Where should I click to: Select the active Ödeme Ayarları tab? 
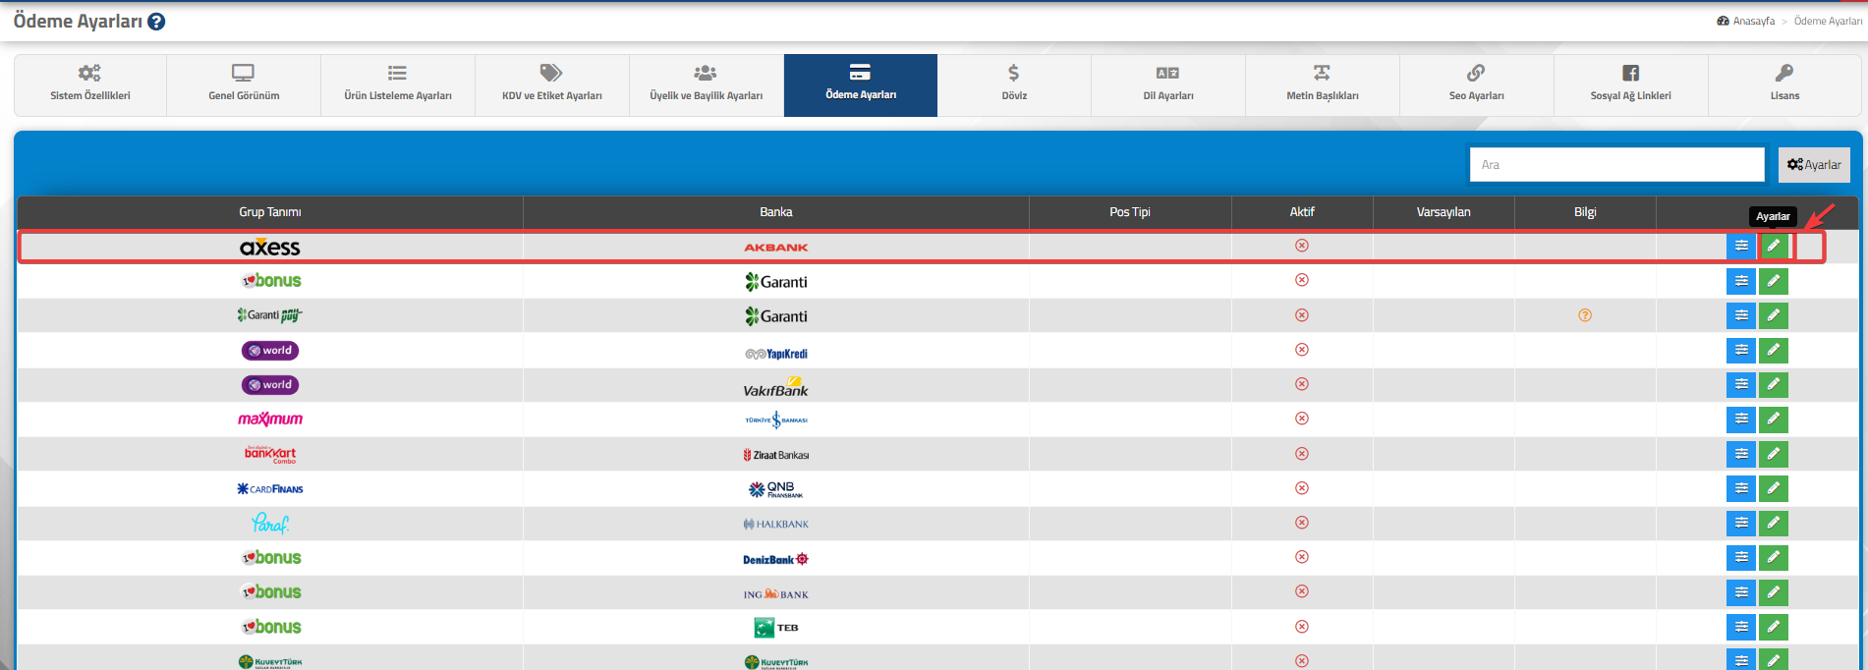pyautogui.click(x=861, y=84)
